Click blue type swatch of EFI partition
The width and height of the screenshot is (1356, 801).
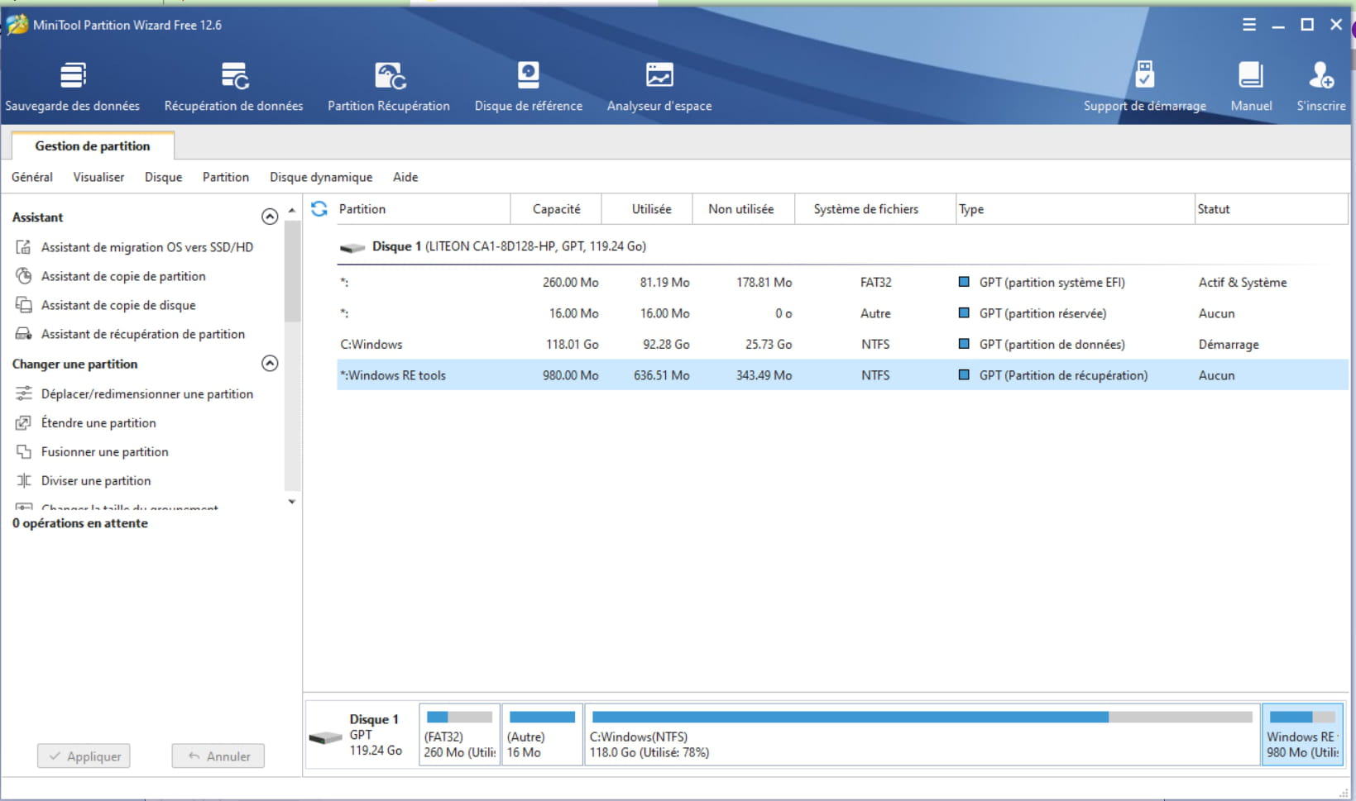click(x=964, y=282)
